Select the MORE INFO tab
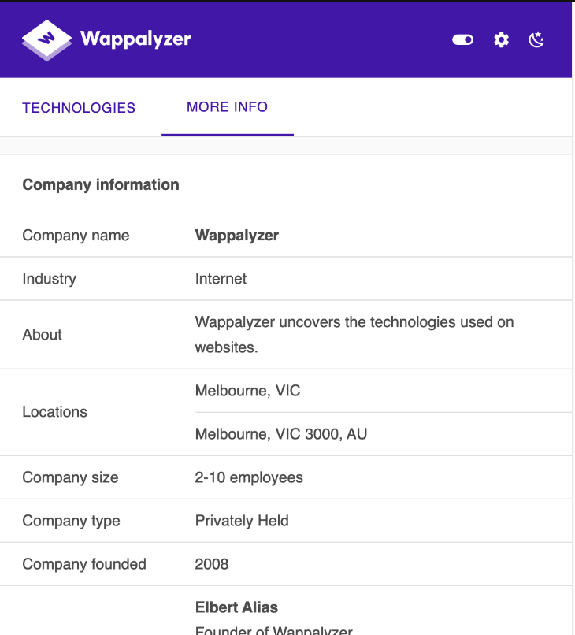Viewport: 575px width, 635px height. pos(227,107)
